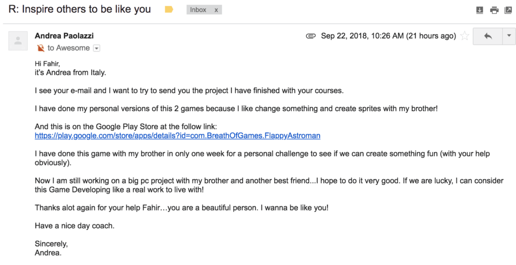Open the FlappyAstroman Play Store link

coord(177,135)
